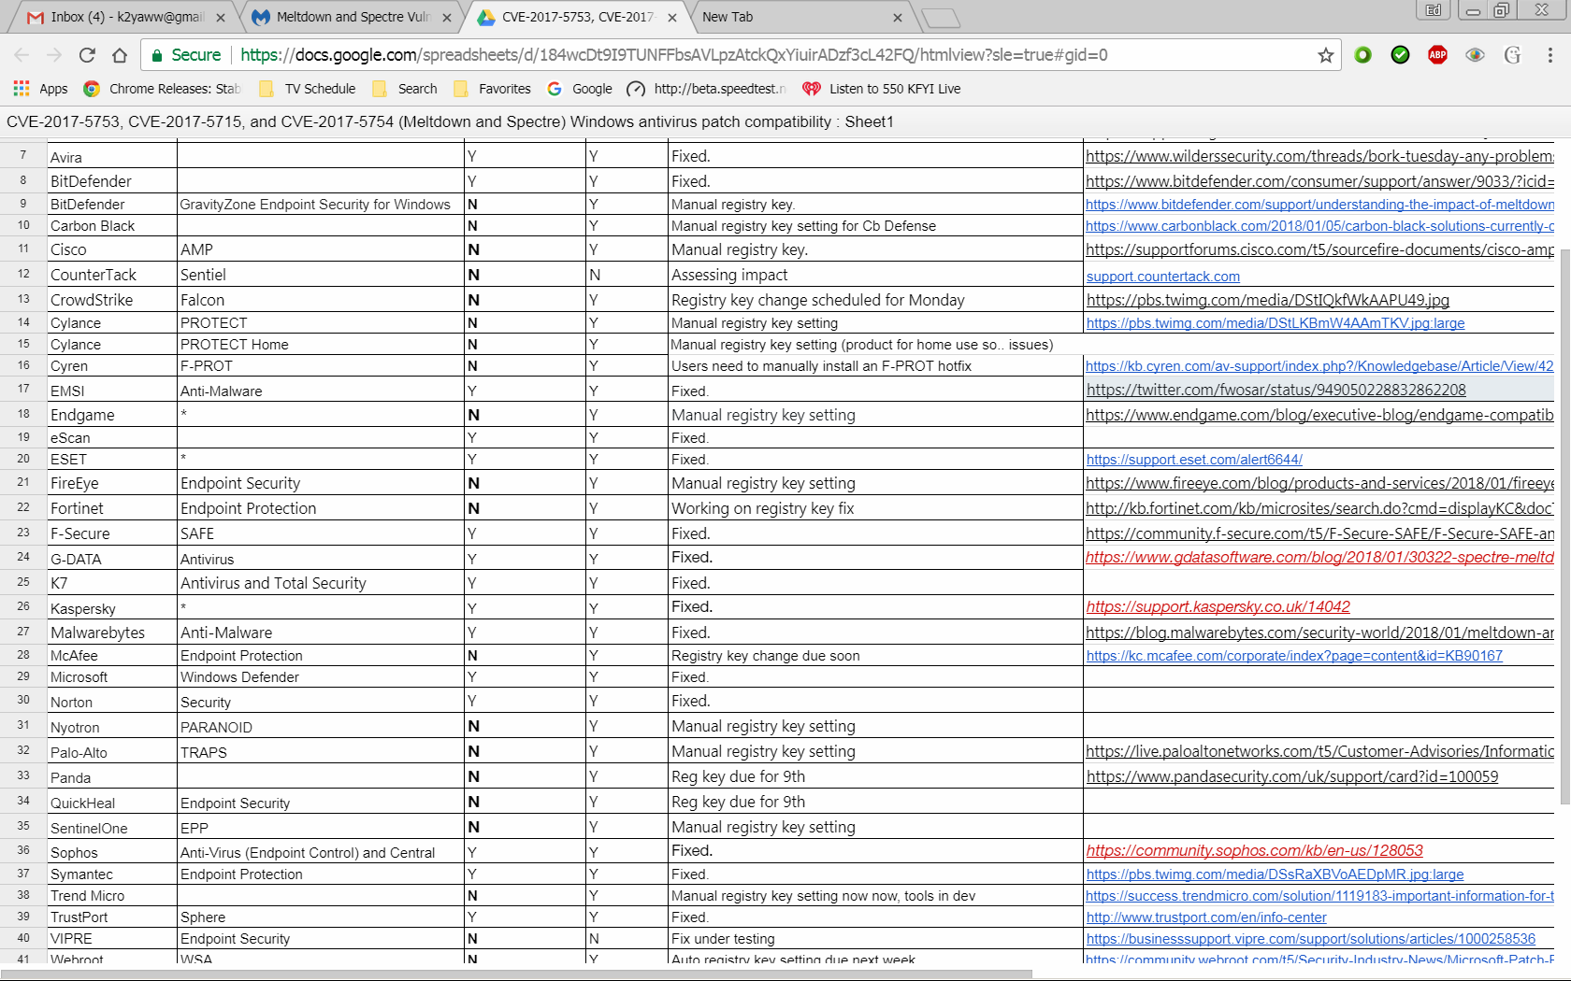Click the eye extension icon
The height and width of the screenshot is (981, 1571).
tap(1475, 55)
